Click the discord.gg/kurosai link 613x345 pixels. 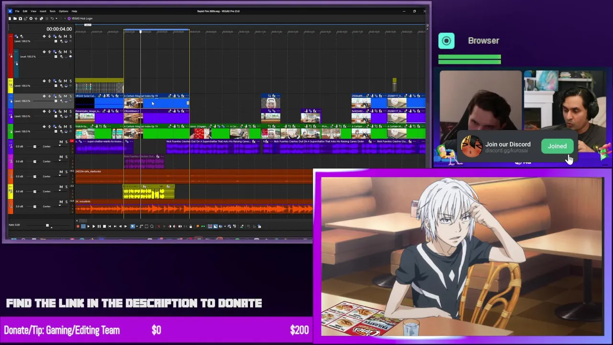506,150
